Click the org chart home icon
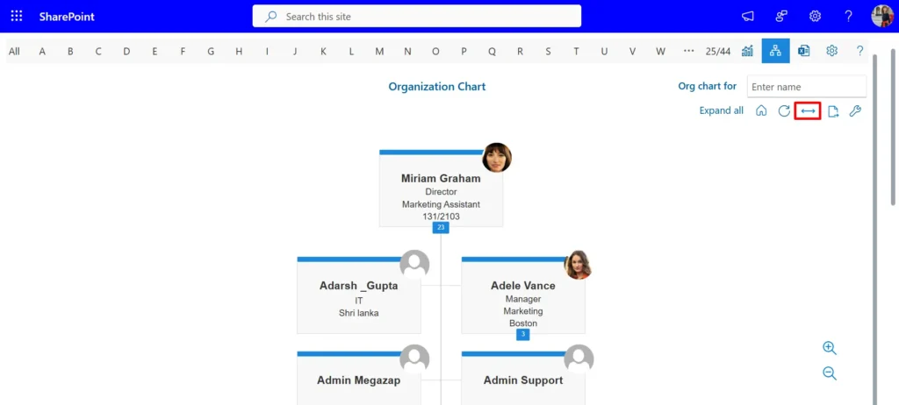Screen dimensions: 899x405 761,111
